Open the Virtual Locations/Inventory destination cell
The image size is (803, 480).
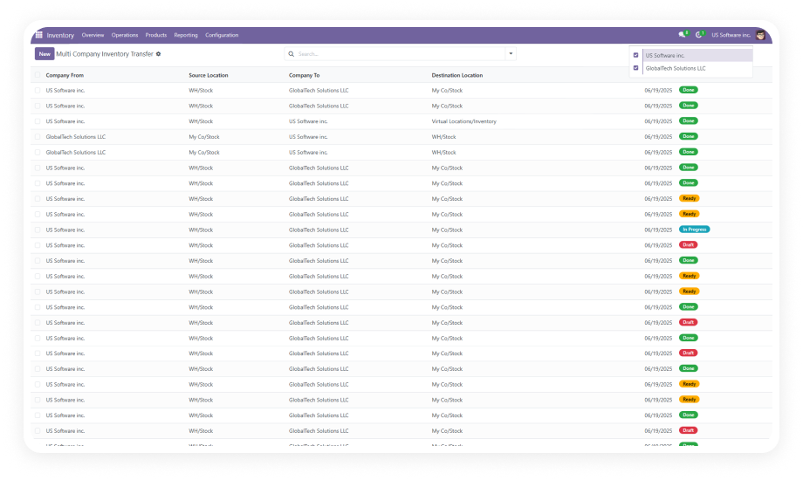point(464,121)
